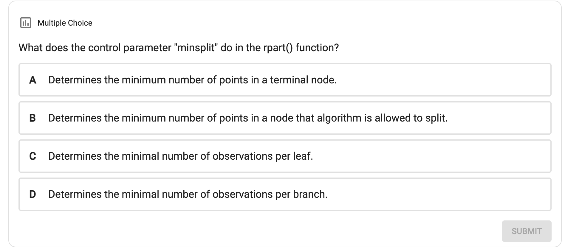Click the letter A label
The image size is (582, 252).
tap(33, 80)
